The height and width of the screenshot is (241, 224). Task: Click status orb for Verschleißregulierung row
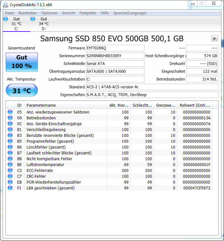click(10, 129)
